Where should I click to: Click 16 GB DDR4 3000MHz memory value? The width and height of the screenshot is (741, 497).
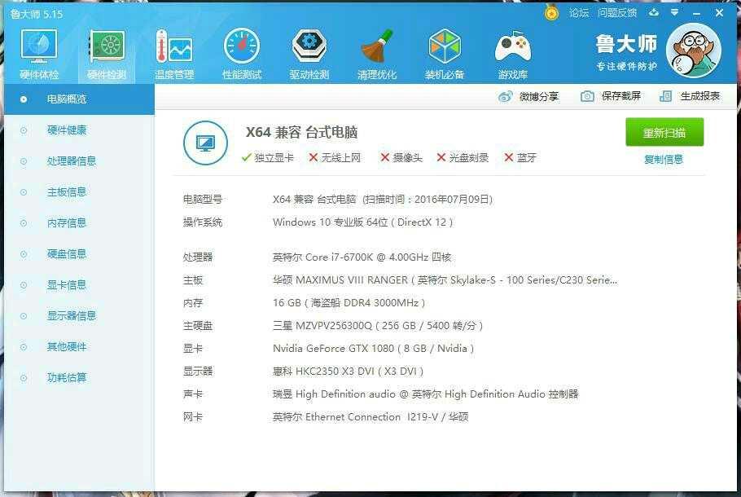pos(349,302)
